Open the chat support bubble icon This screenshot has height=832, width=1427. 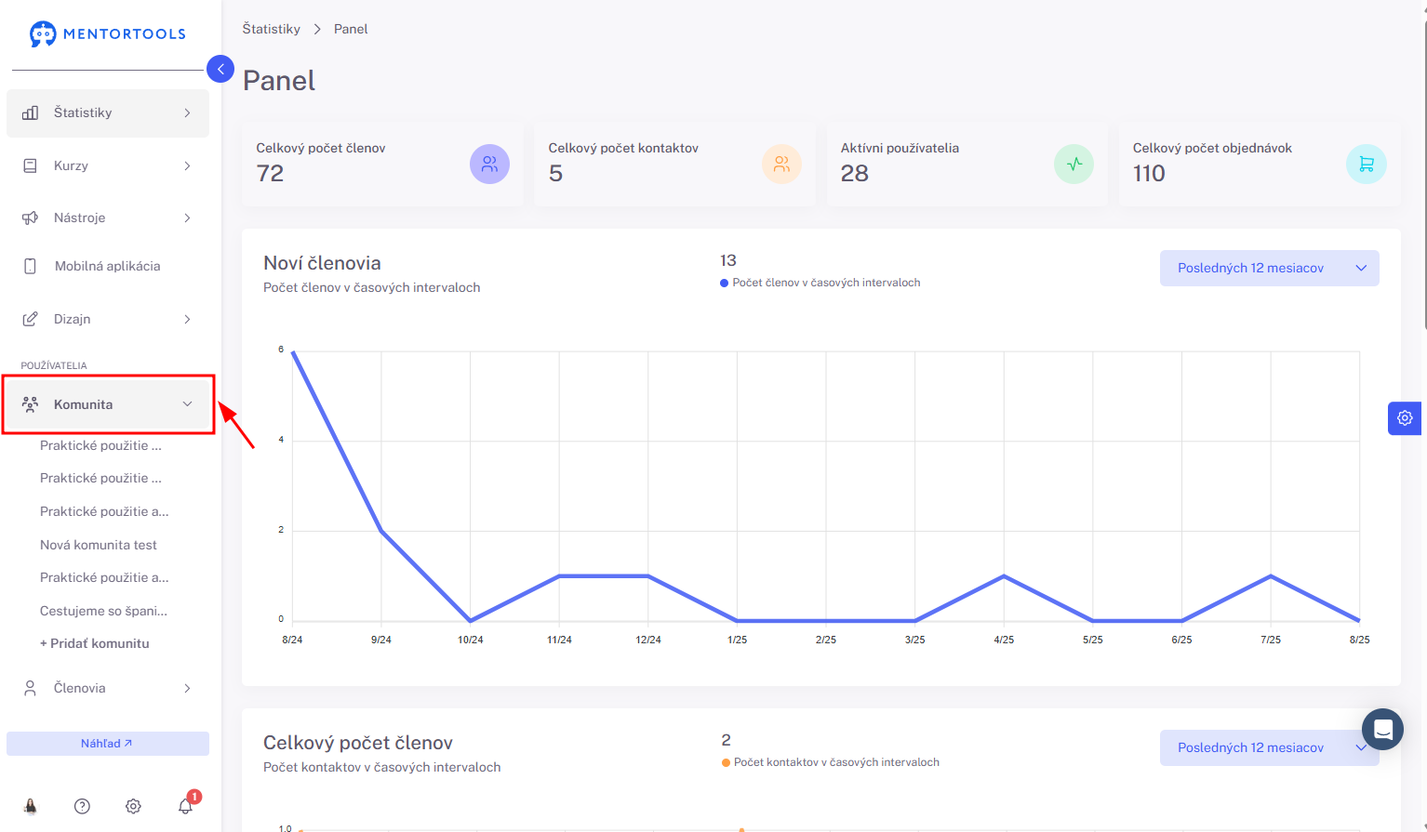(x=1382, y=730)
